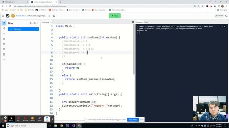
Task: Open the Files panel three-dot menu
Action: [38, 23]
